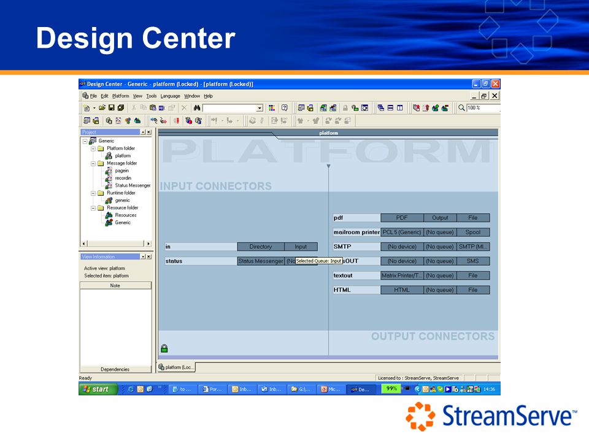This screenshot has width=589, height=442.
Task: Collapse the Resource folder node
Action: 93,208
